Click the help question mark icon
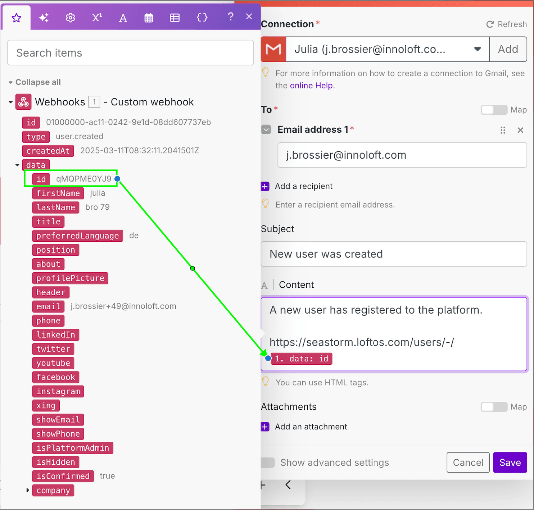534x510 pixels. (231, 17)
